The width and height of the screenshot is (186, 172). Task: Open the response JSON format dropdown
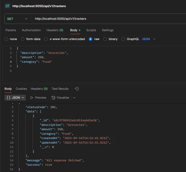[x=15, y=98]
